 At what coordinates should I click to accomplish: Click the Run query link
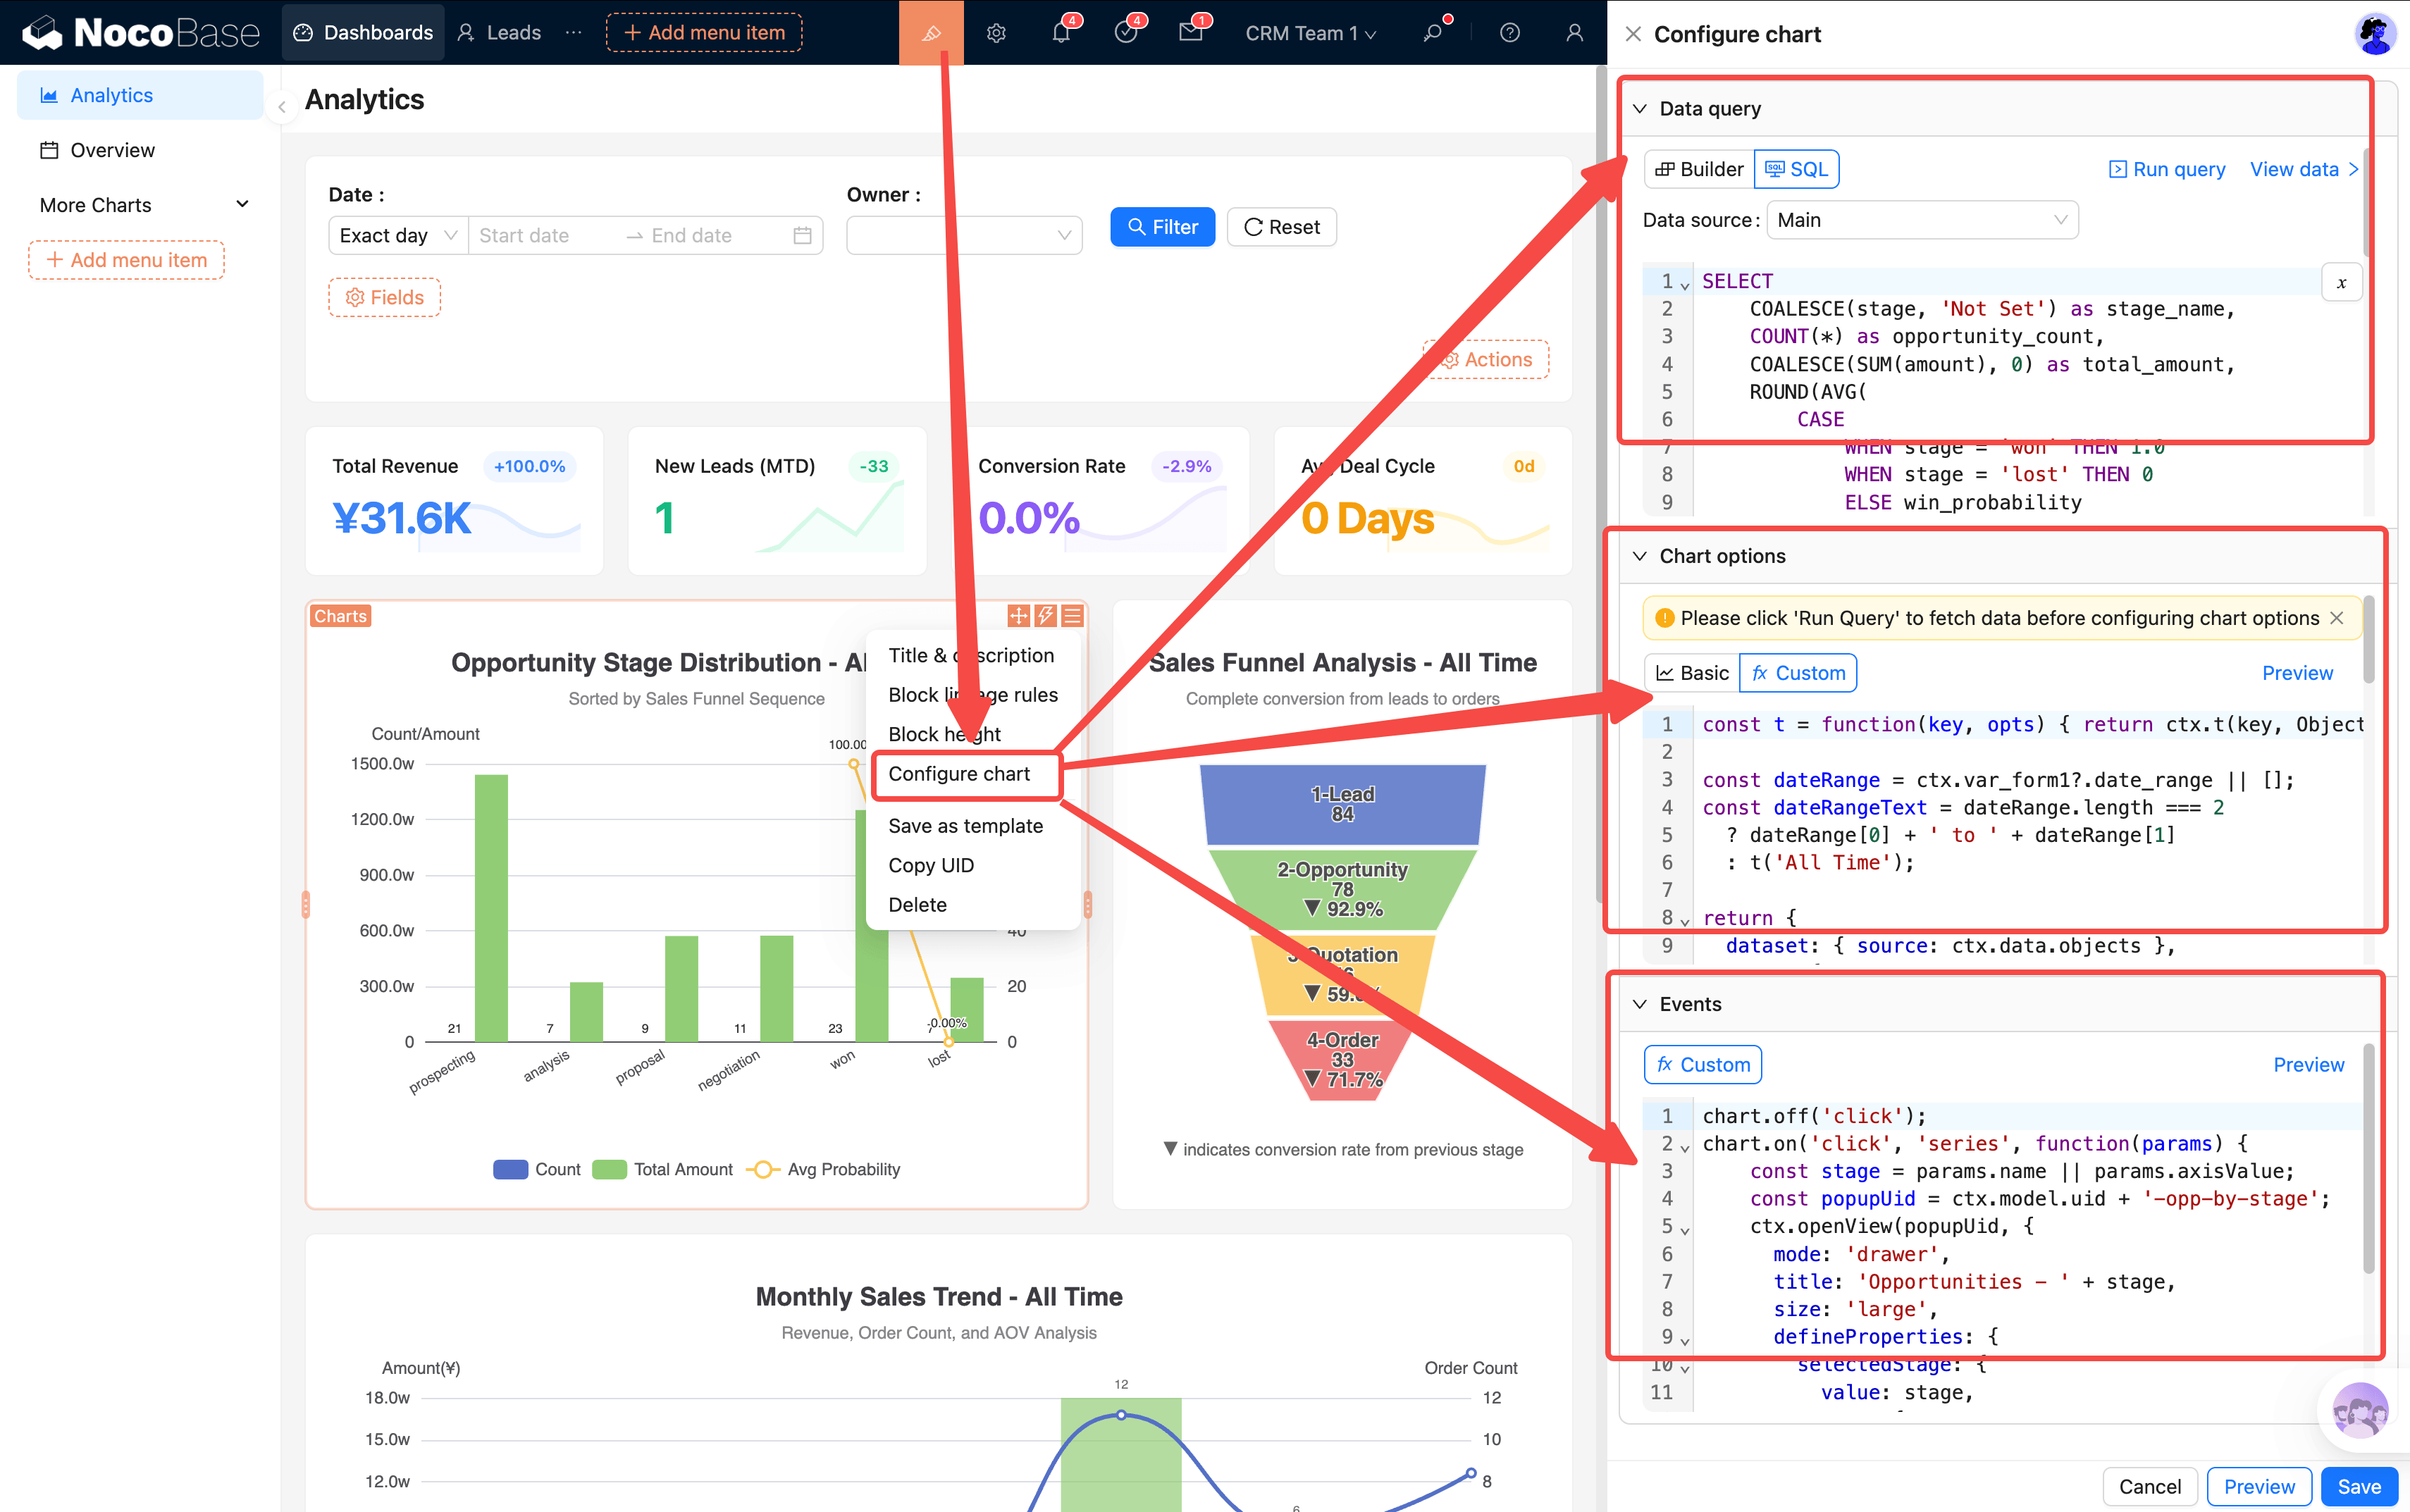pos(2167,169)
